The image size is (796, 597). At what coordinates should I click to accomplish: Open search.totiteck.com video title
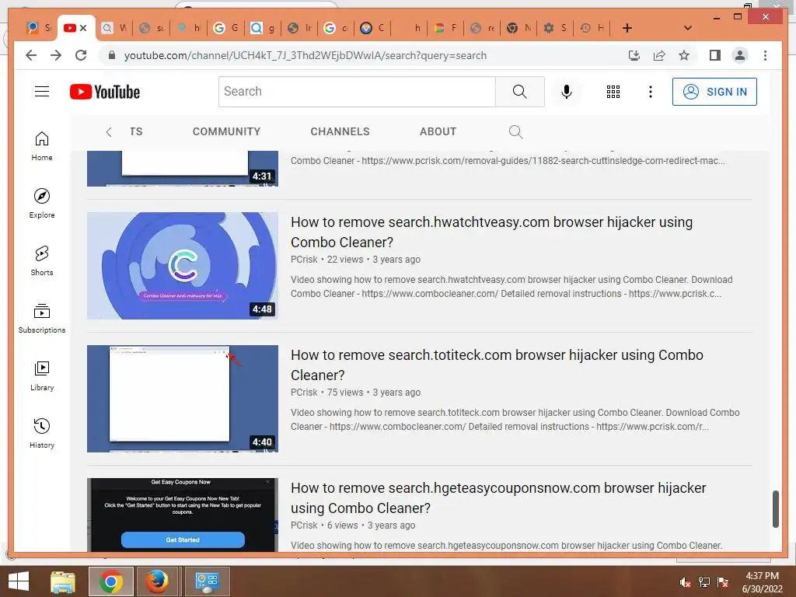497,365
